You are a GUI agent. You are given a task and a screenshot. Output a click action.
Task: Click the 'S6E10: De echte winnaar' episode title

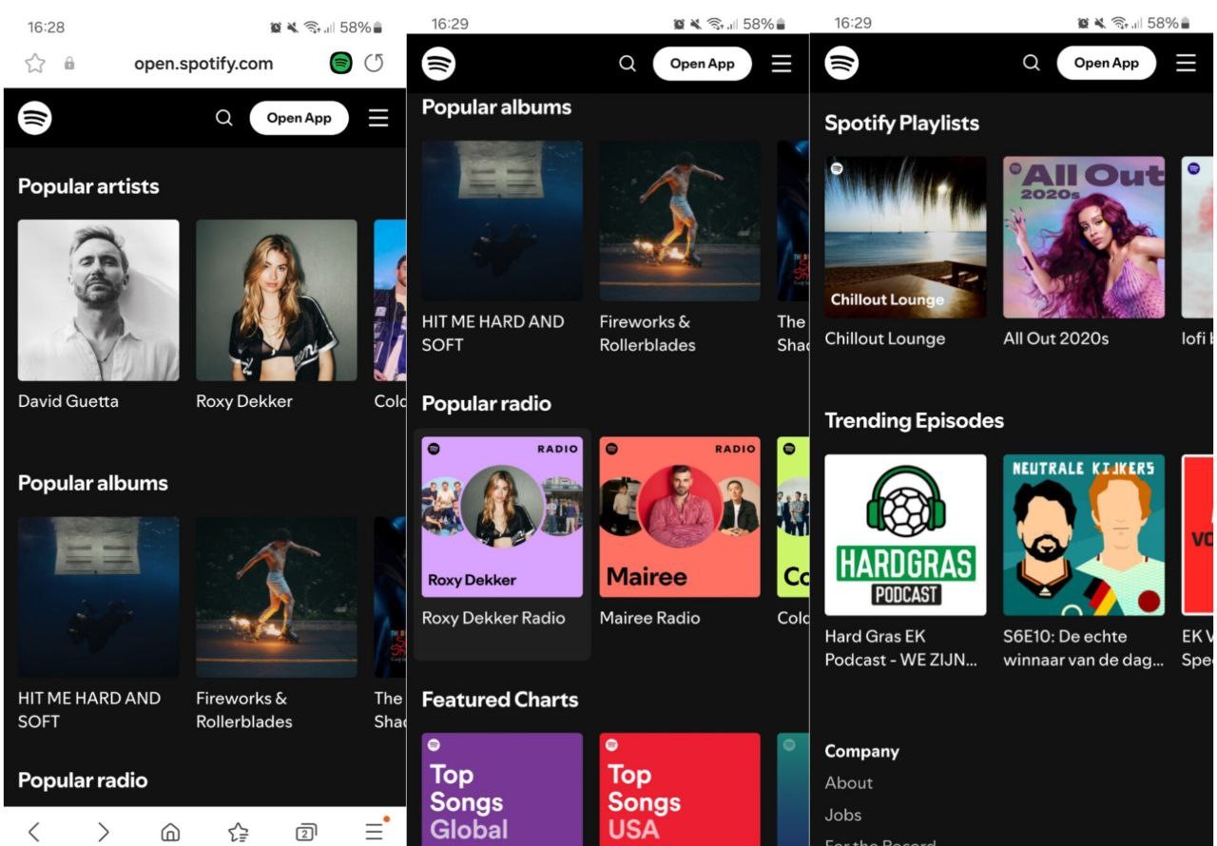[1084, 648]
